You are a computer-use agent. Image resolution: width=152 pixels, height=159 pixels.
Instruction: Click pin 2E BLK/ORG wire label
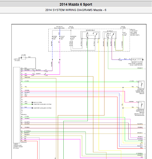coord(27,124)
